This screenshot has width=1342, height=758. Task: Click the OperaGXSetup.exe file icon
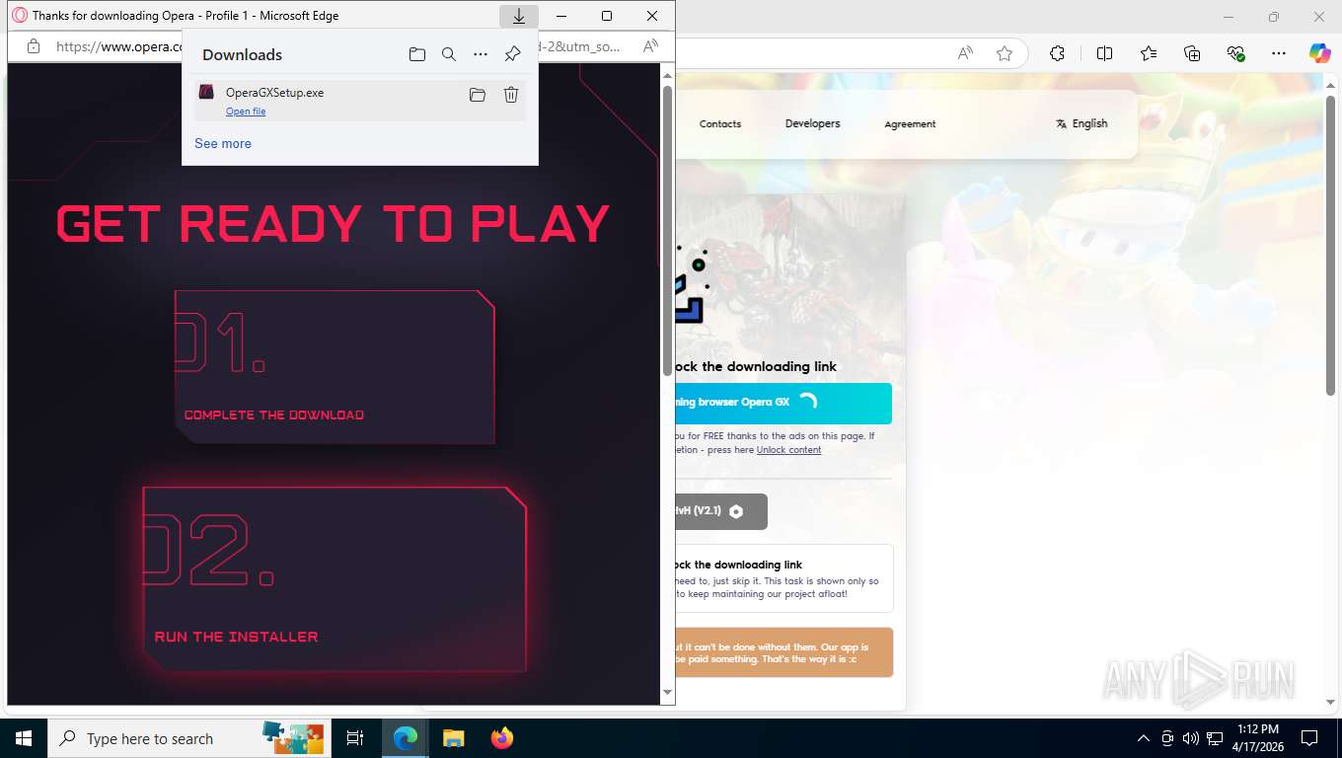click(206, 92)
